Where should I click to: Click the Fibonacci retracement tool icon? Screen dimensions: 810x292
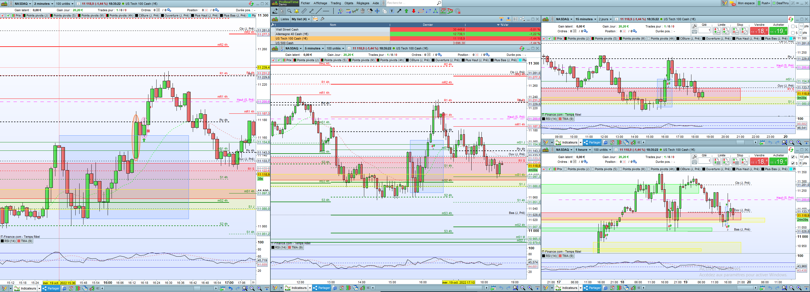tap(349, 11)
